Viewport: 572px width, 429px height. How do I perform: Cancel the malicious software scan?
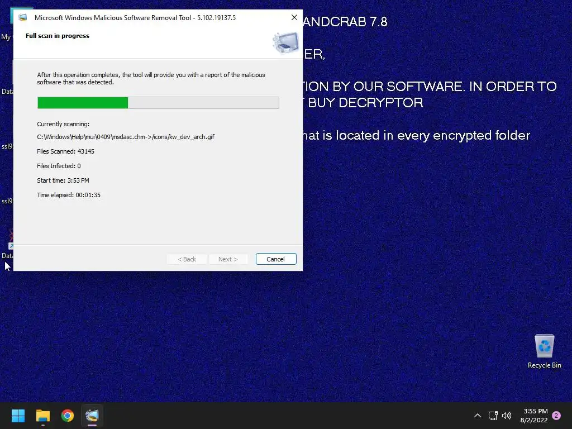(x=276, y=259)
